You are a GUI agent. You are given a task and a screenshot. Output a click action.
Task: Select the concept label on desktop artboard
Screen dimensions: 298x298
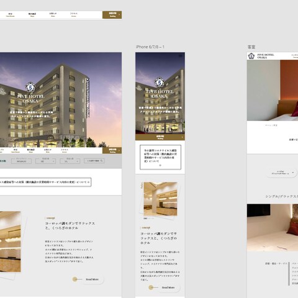click(x=50, y=218)
